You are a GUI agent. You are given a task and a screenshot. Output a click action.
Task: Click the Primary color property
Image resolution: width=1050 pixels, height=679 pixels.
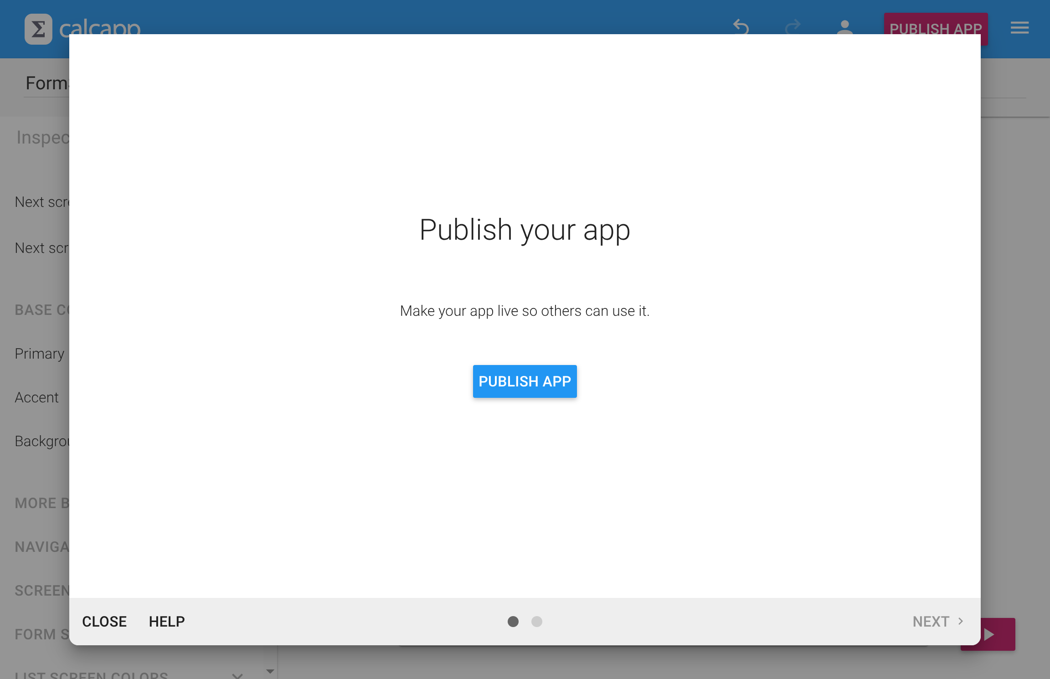coord(40,354)
